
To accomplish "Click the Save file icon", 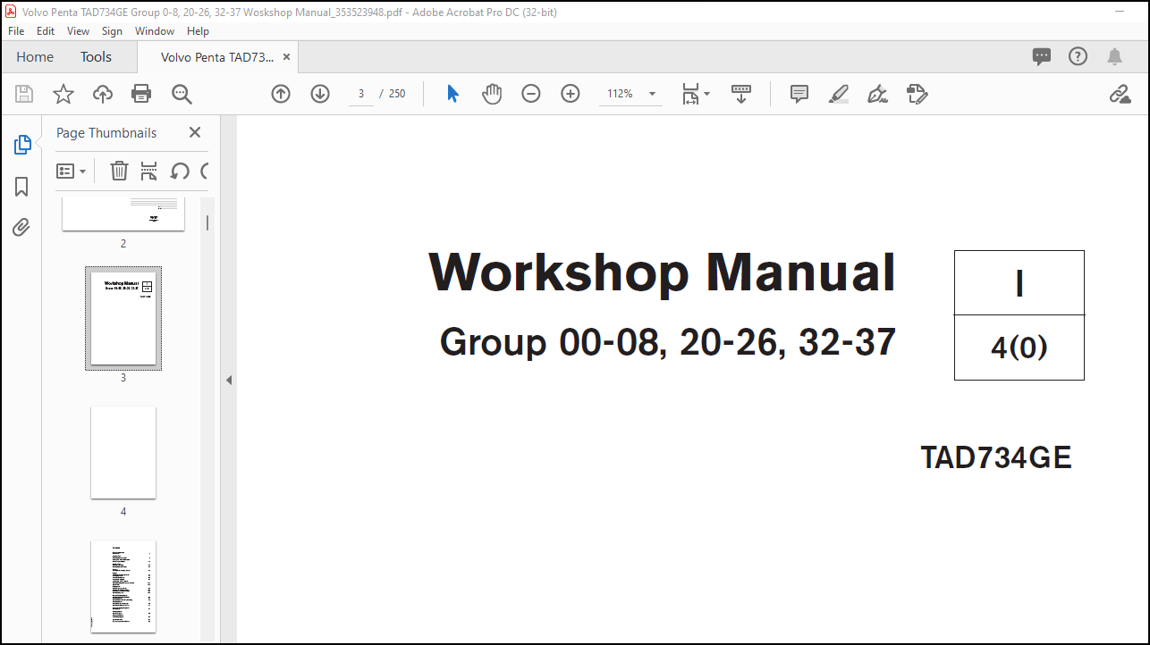I will tap(24, 94).
